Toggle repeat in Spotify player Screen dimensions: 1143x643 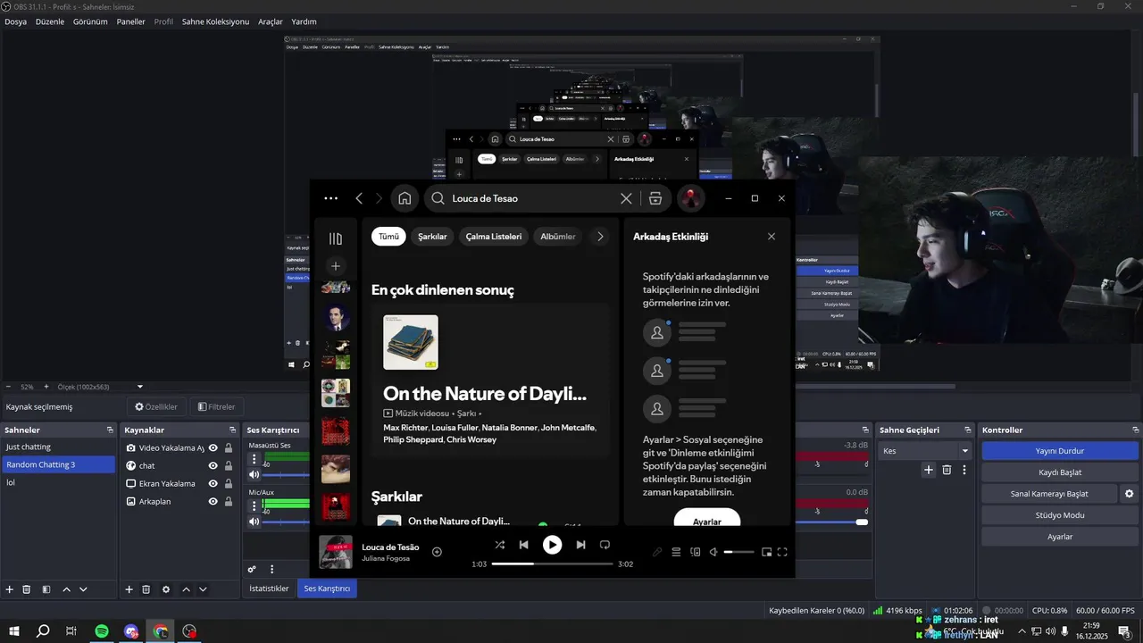coord(605,545)
